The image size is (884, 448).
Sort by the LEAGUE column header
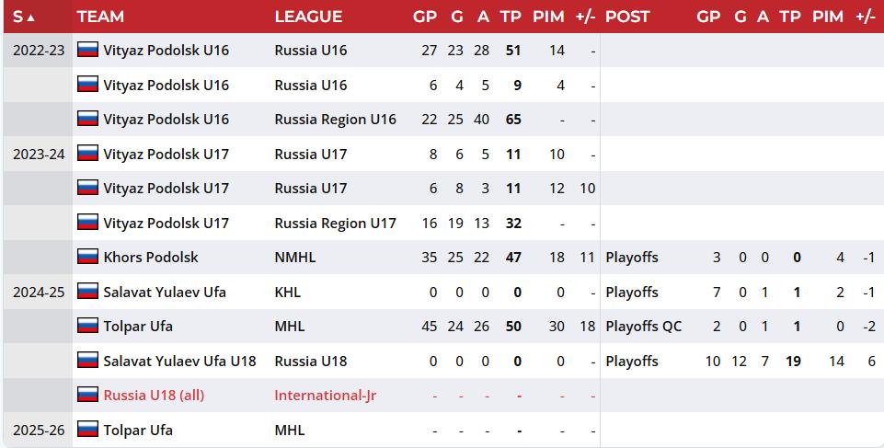[308, 17]
